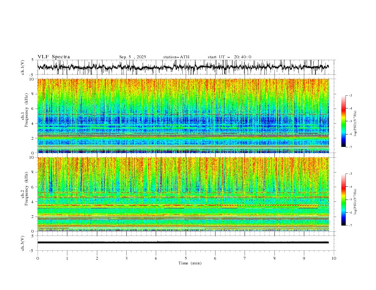Click the "-7" tick on ch.1 colorbar
The width and height of the screenshot is (376, 290).
tap(350, 147)
